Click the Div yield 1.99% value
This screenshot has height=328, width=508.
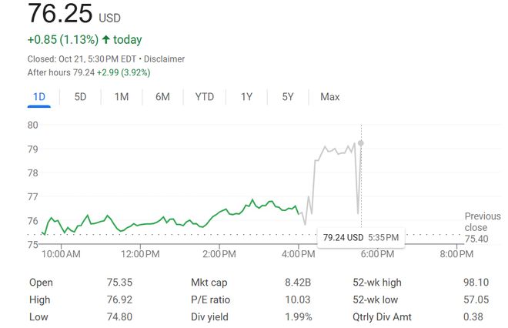[x=298, y=316]
